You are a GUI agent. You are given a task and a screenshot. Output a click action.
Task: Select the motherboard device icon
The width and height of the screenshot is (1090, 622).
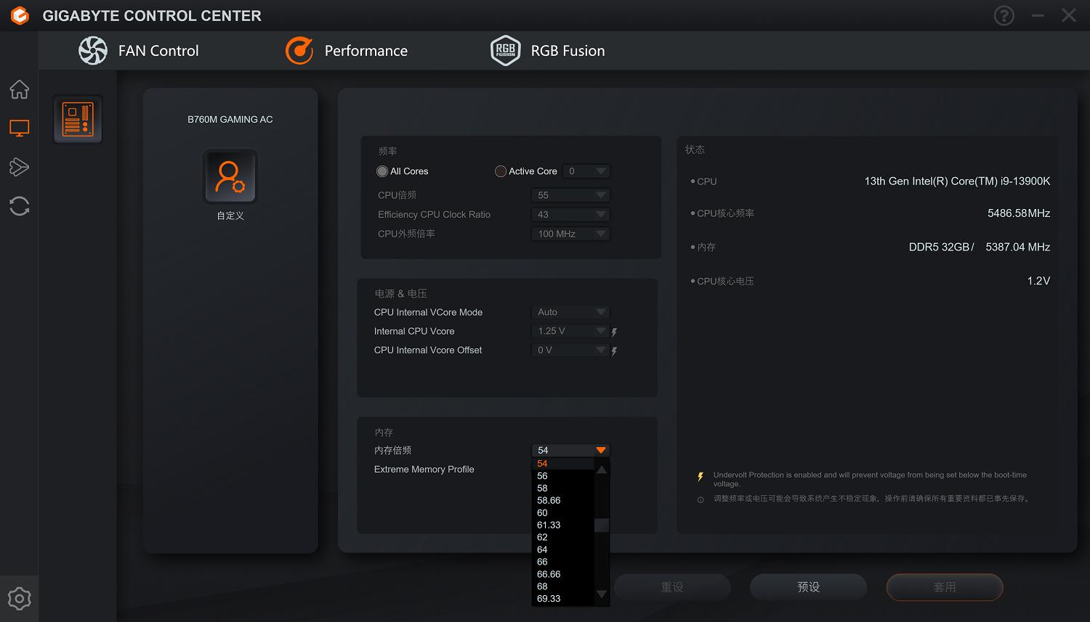pos(78,120)
